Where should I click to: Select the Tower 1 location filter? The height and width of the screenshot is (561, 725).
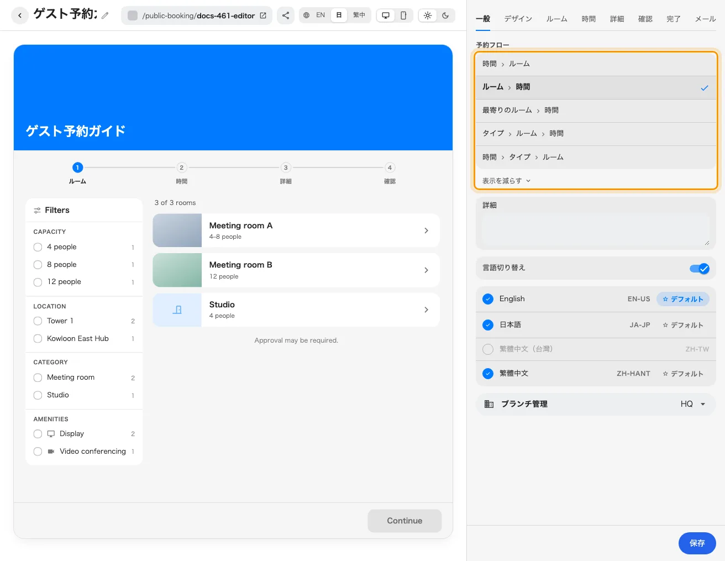38,321
